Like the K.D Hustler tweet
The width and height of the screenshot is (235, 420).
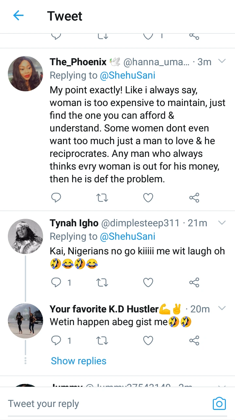148,341
